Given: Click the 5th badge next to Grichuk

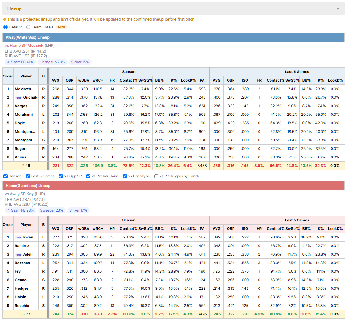Looking at the screenshot, I should point(19,98).
